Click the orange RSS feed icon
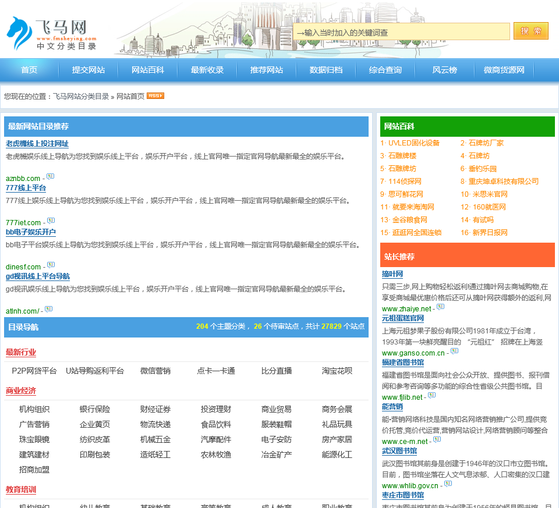The image size is (559, 508). [155, 96]
